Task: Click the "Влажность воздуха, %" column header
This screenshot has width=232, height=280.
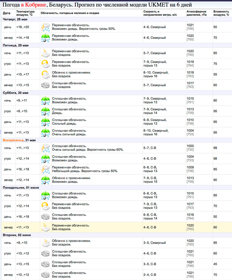Action: (x=221, y=13)
